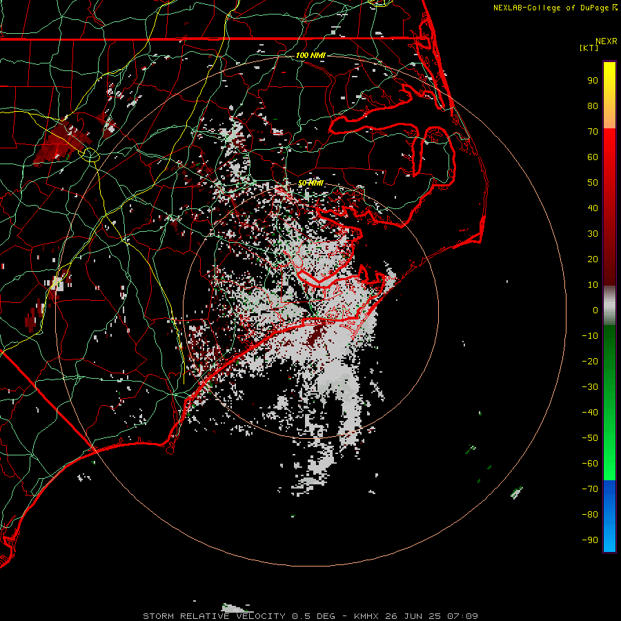Pick the 40 scale label
621x621 pixels.
[593, 208]
